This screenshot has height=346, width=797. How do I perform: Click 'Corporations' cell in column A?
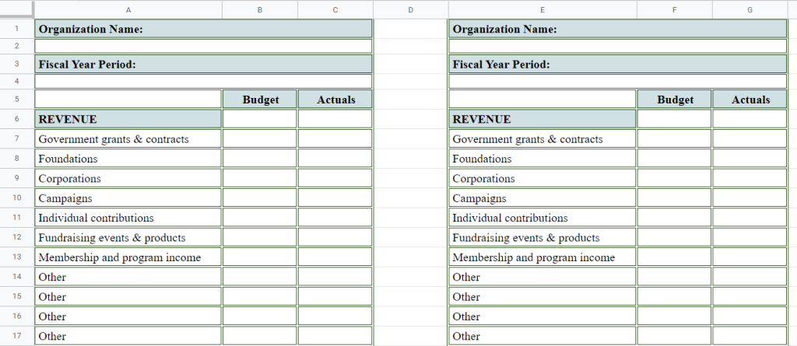coord(128,178)
